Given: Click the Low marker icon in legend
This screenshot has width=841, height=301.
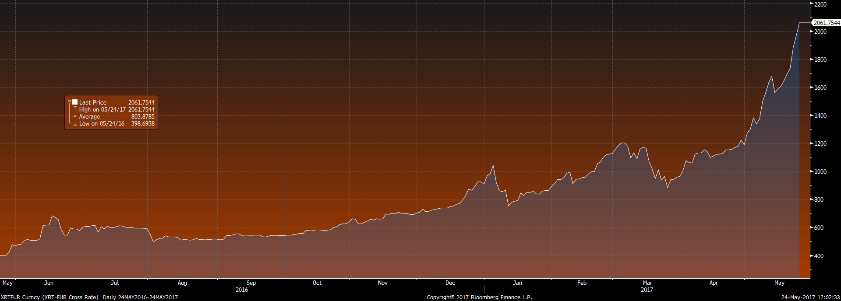Looking at the screenshot, I should click(x=75, y=123).
